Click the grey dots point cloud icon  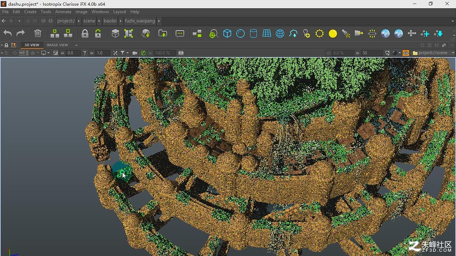pyautogui.click(x=412, y=33)
